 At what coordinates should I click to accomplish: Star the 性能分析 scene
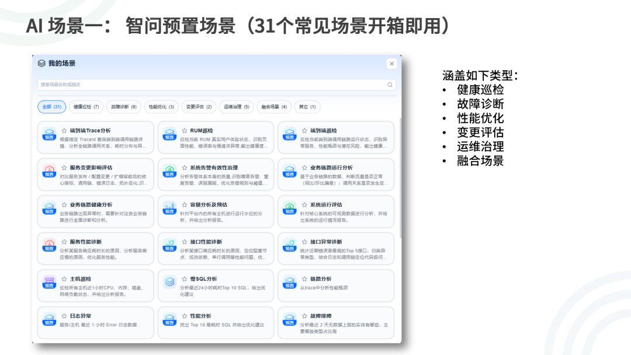pyautogui.click(x=184, y=316)
